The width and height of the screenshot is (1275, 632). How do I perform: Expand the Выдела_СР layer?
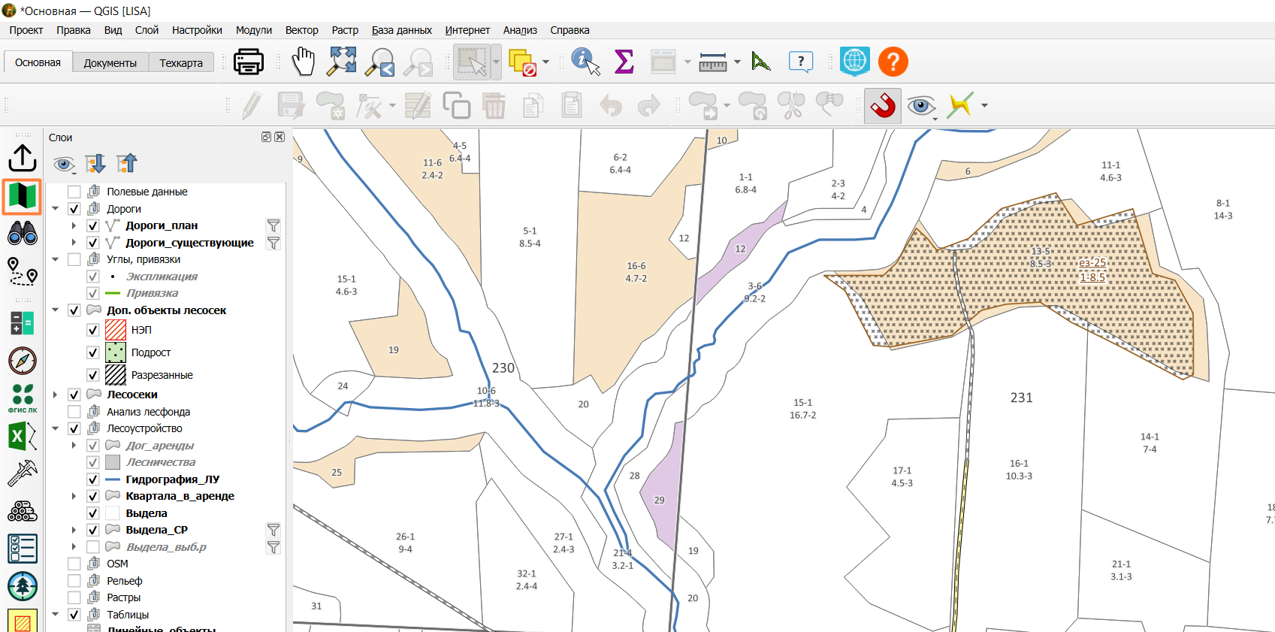click(74, 530)
